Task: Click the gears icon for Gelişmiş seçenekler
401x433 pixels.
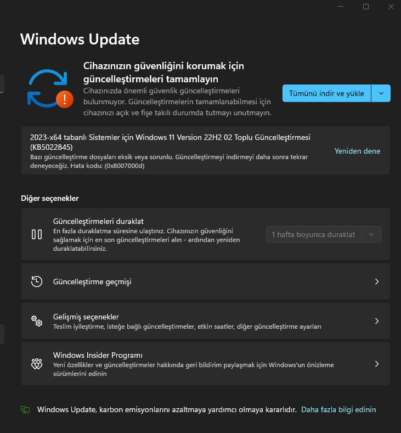Action: point(37,321)
